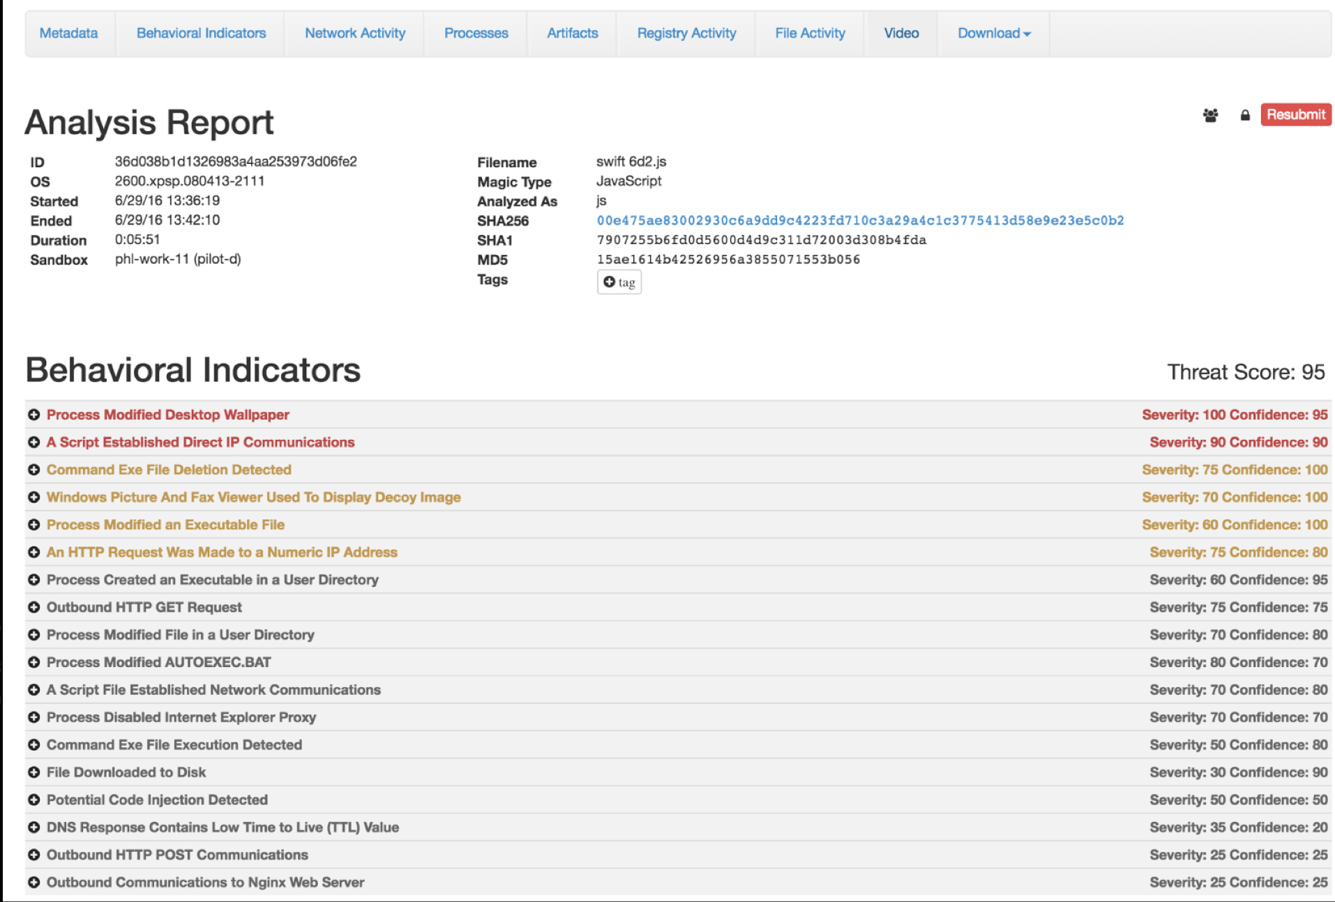Image resolution: width=1335 pixels, height=902 pixels.
Task: Click plus icon beside Process Modified AUTOEXEC.BAT
Action: click(x=33, y=662)
